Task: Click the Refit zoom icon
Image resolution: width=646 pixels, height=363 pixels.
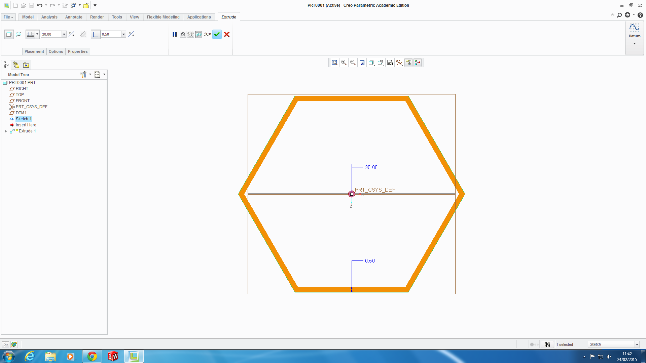Action: click(334, 63)
